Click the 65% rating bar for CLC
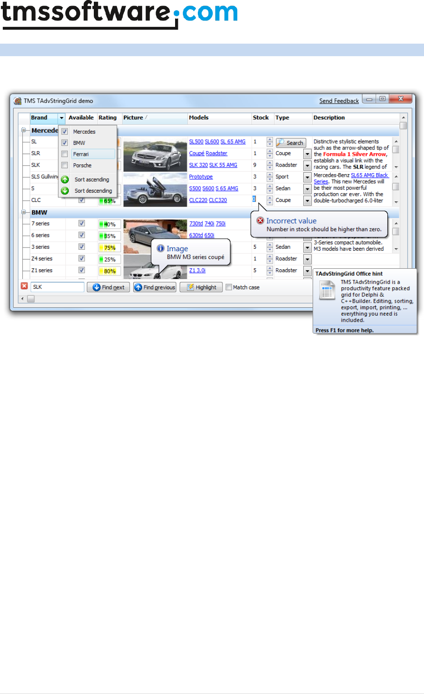The width and height of the screenshot is (424, 694). tap(110, 201)
